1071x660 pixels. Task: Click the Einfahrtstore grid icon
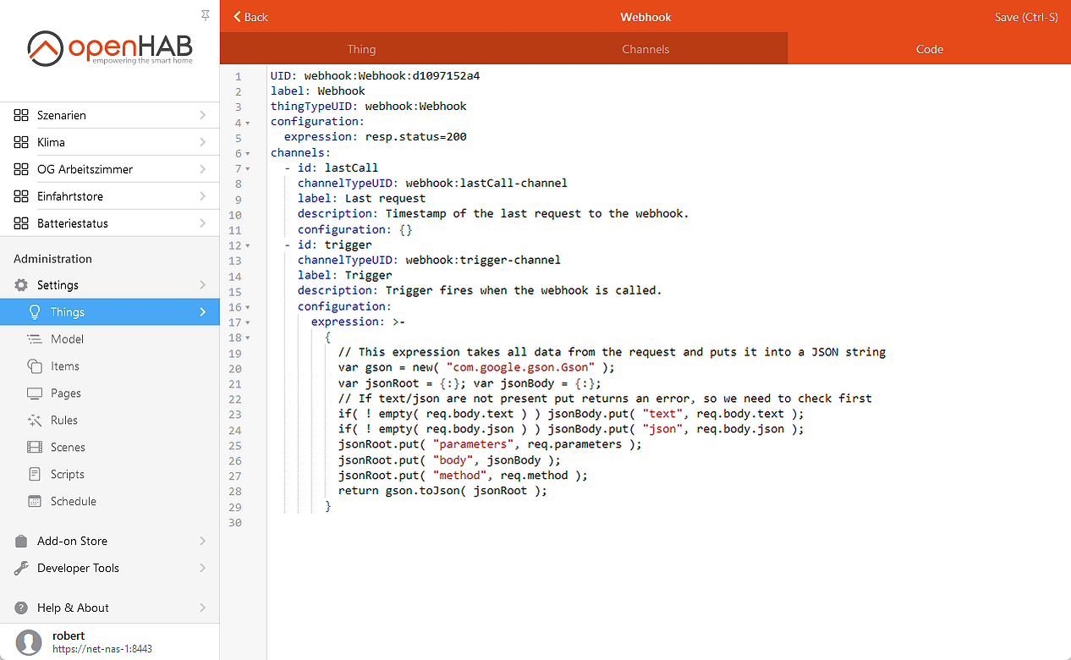coord(21,196)
